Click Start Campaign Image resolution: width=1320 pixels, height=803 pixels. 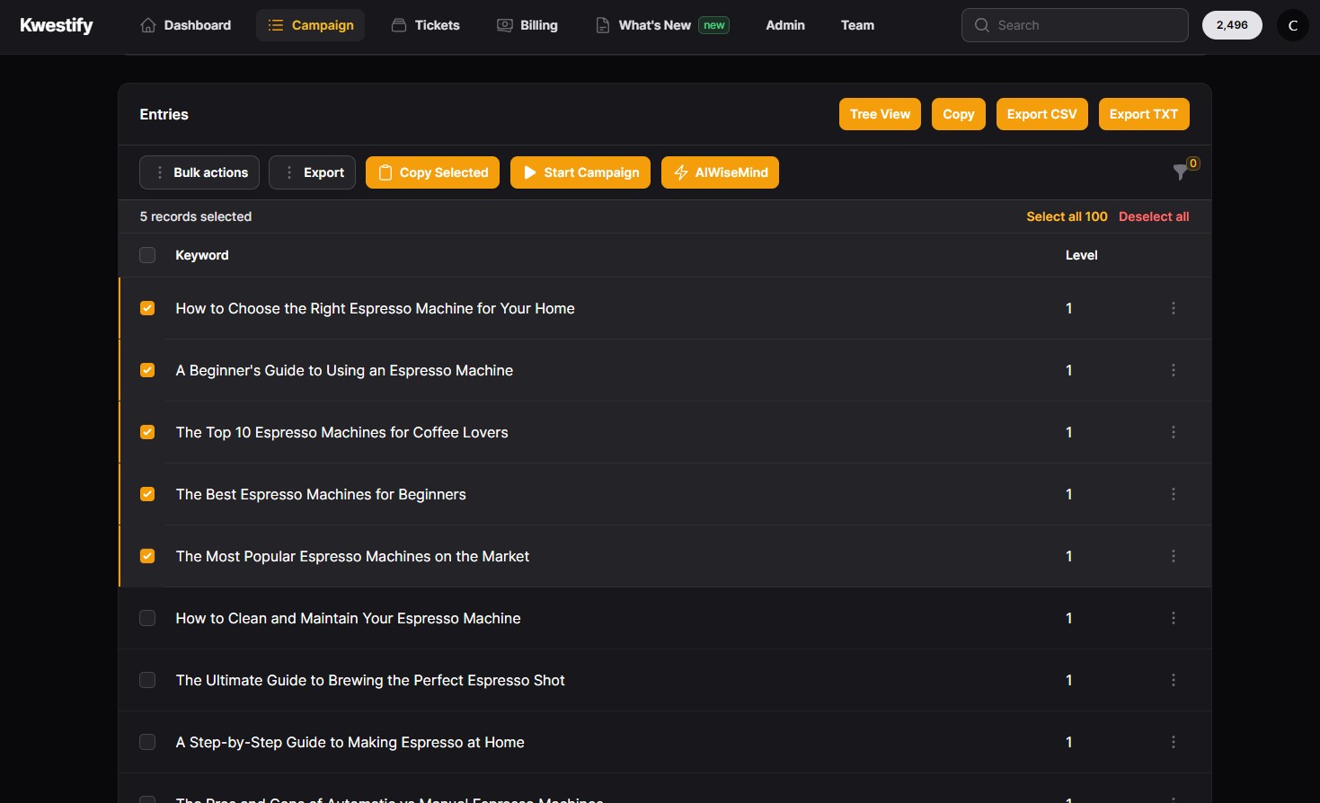coord(580,172)
